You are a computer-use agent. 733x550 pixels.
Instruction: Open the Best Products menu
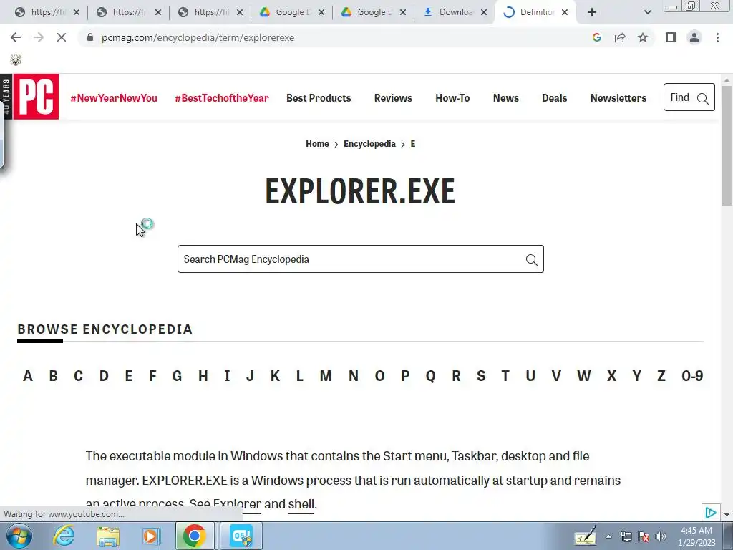click(x=319, y=97)
